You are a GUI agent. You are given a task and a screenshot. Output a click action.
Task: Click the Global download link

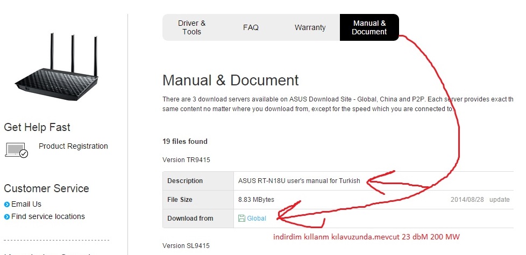(x=257, y=218)
